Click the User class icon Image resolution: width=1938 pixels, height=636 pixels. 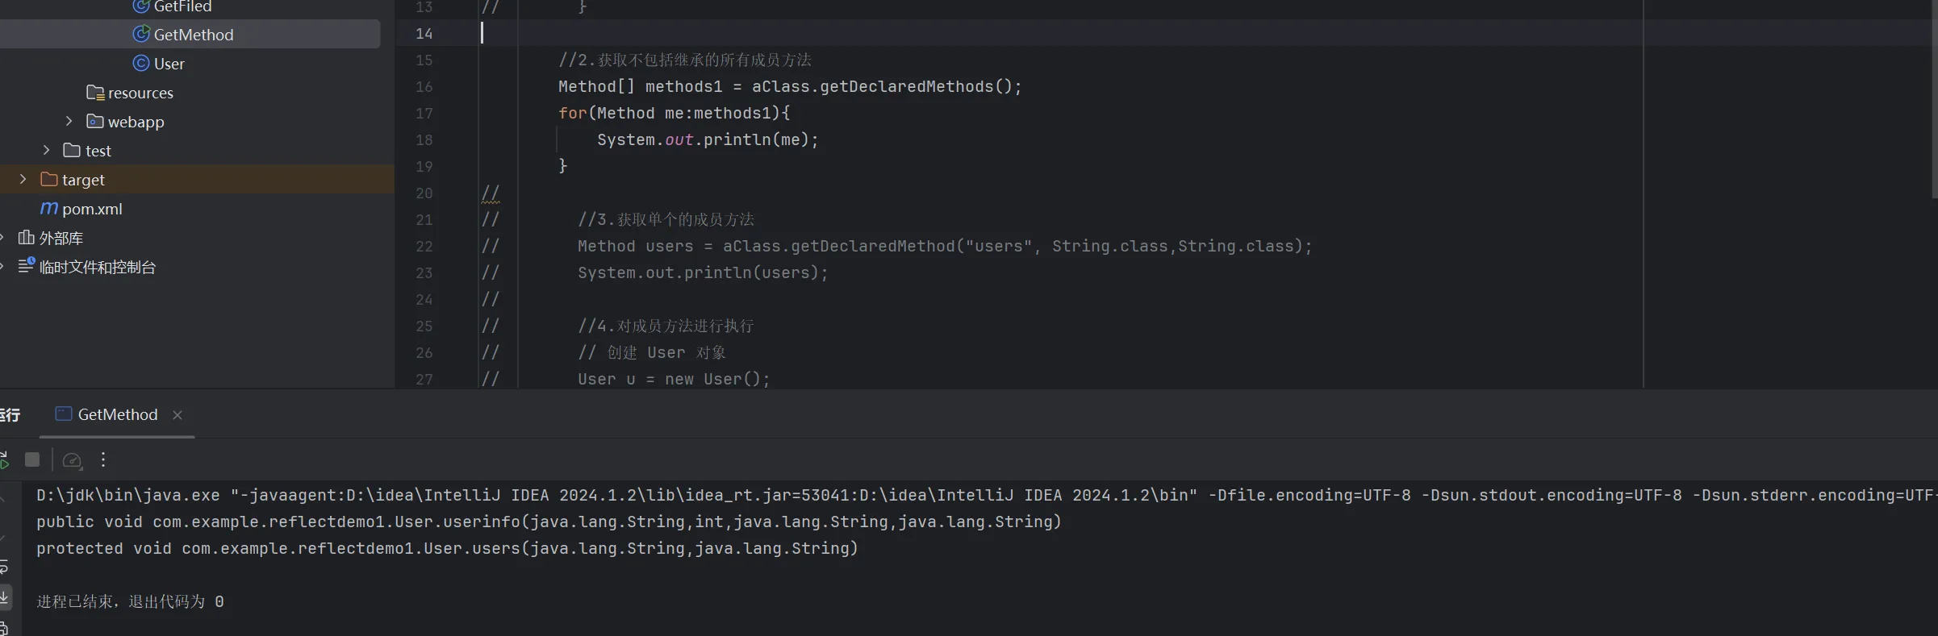pyautogui.click(x=141, y=64)
